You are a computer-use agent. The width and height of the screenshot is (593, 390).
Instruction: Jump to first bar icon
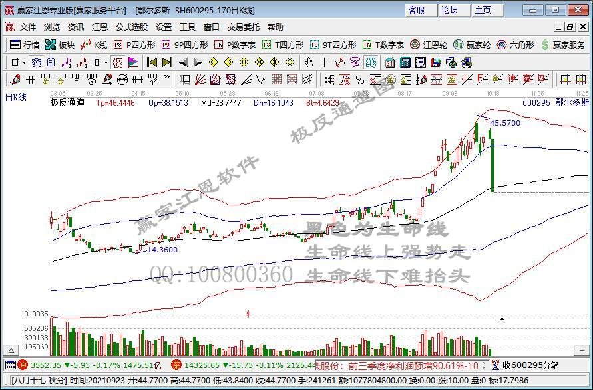(152, 62)
